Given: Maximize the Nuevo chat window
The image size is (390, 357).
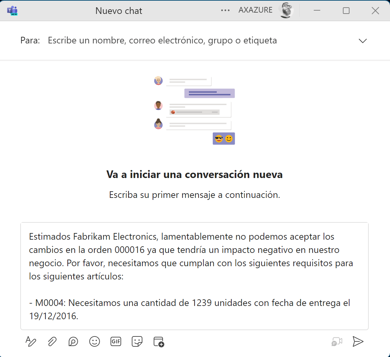Looking at the screenshot, I should [x=346, y=11].
